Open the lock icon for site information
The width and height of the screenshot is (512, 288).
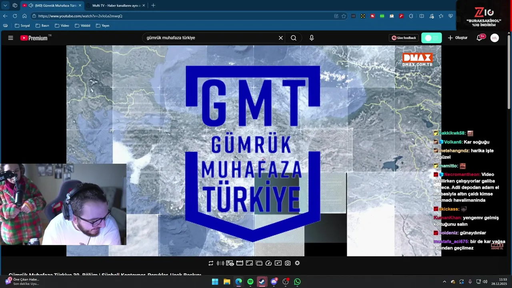pos(34,16)
